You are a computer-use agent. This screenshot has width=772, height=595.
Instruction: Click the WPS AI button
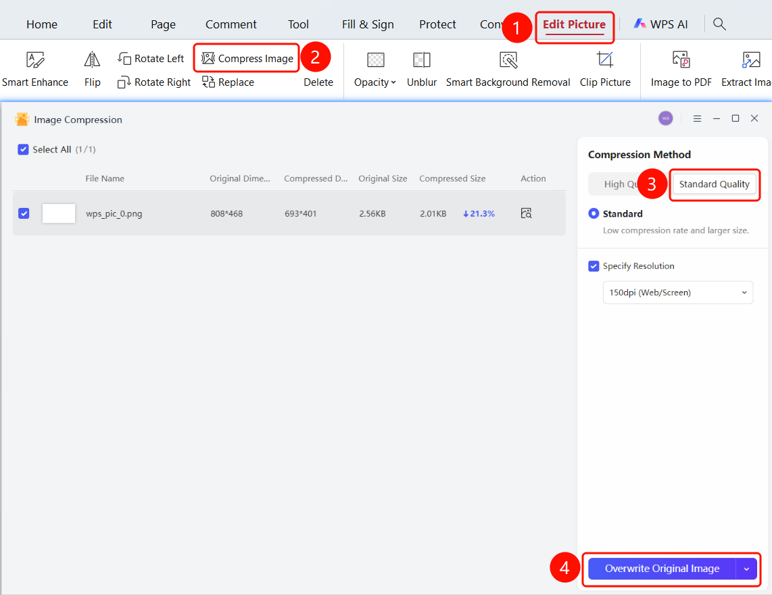point(660,24)
